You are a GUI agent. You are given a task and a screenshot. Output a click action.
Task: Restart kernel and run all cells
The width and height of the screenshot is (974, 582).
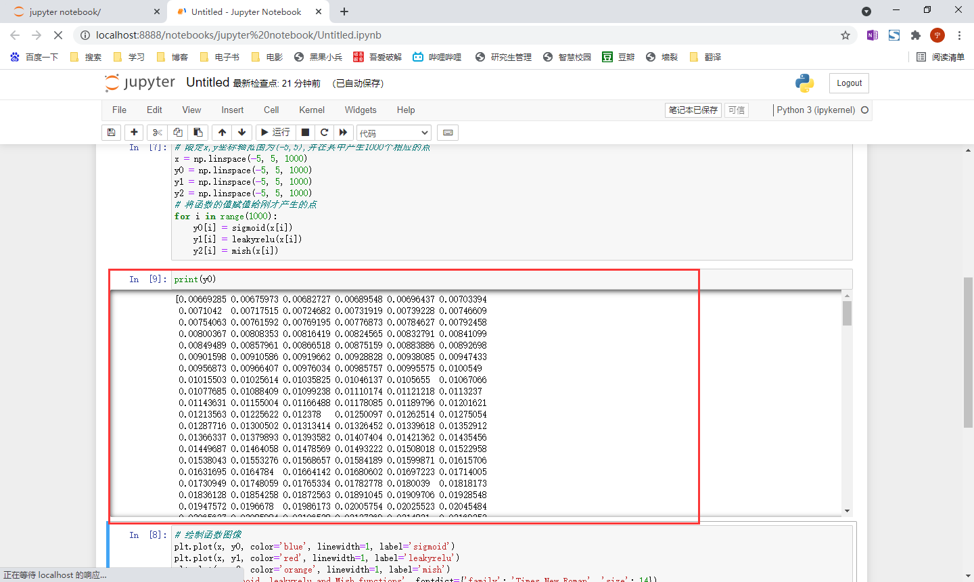343,133
